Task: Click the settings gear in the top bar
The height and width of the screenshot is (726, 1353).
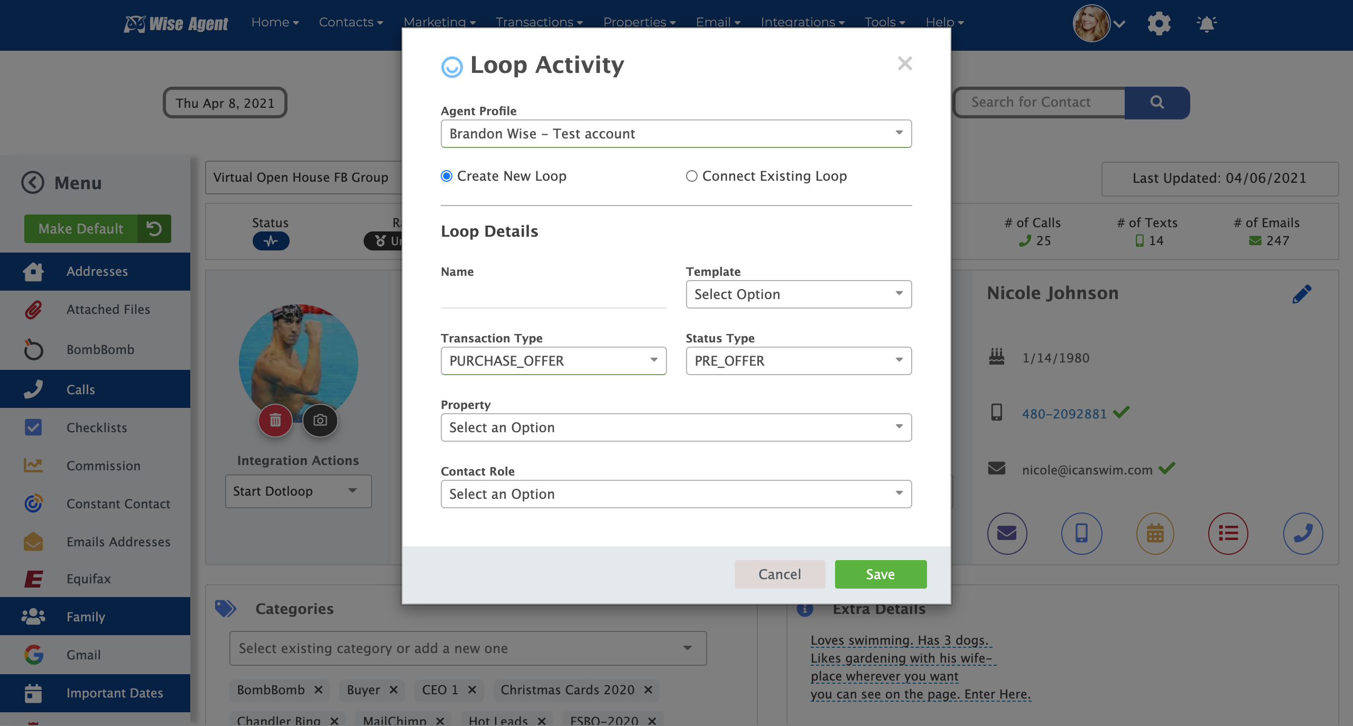Action: pyautogui.click(x=1159, y=23)
